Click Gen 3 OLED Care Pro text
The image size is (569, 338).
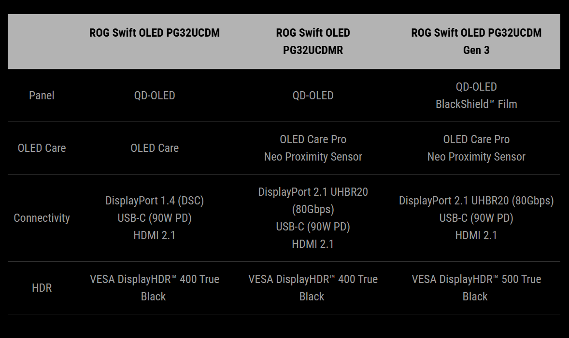(x=476, y=139)
